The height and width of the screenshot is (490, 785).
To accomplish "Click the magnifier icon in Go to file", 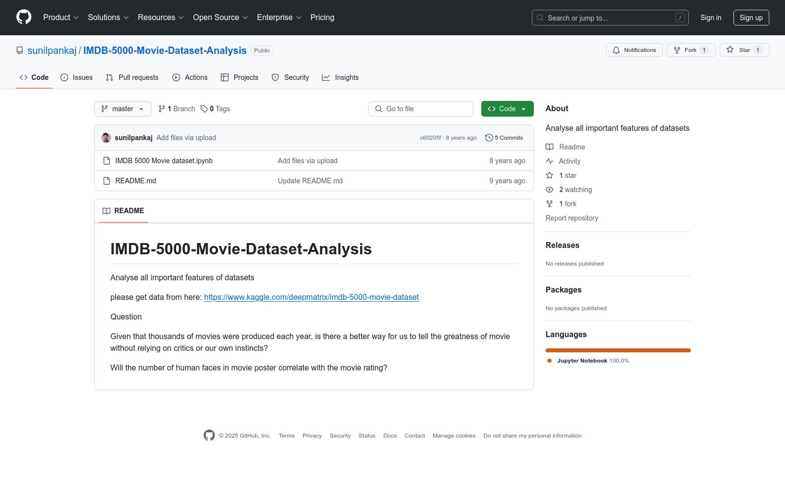I will pyautogui.click(x=379, y=109).
